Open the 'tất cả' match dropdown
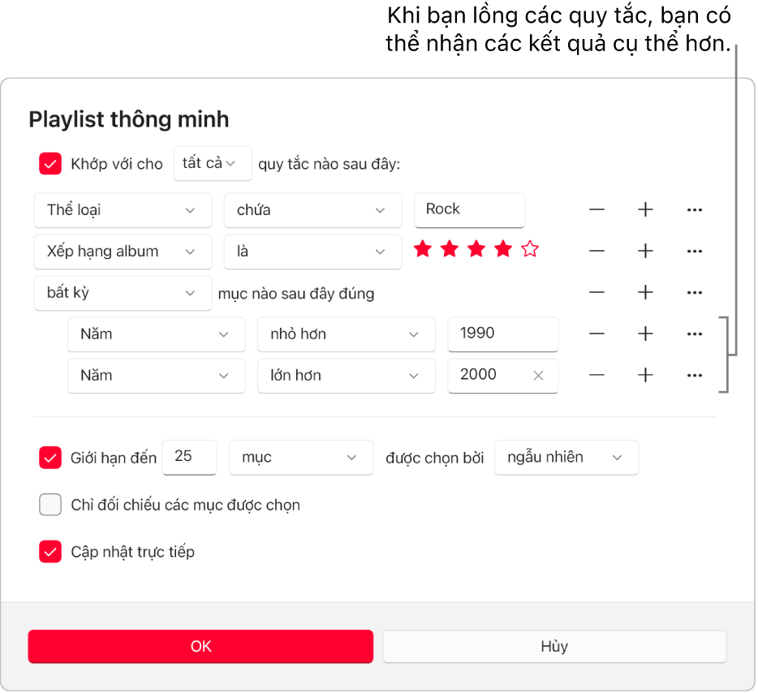 (213, 163)
